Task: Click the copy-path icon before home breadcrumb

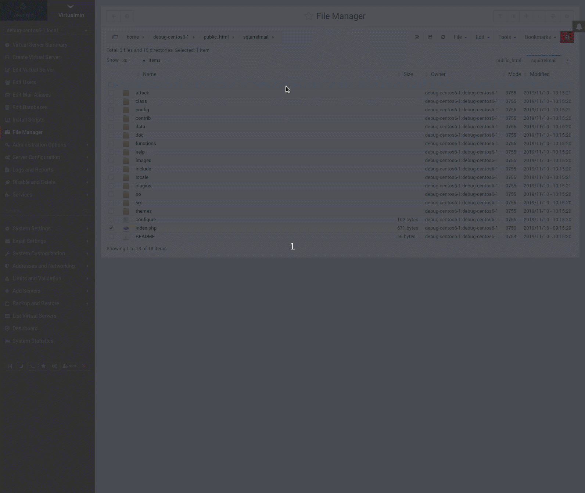Action: click(115, 37)
